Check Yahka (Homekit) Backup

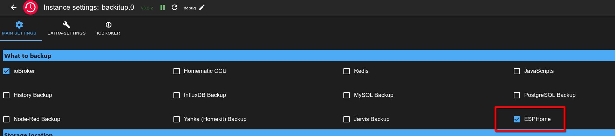point(177,119)
